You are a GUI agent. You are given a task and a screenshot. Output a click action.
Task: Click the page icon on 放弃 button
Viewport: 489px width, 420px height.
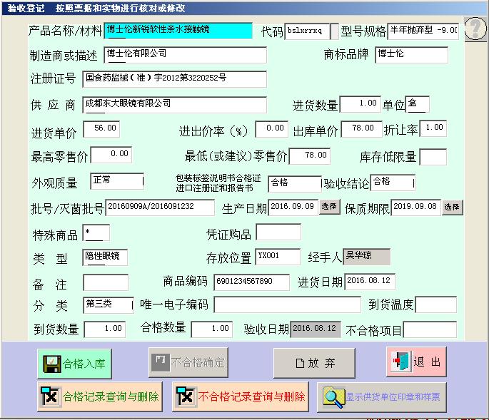[299, 363]
